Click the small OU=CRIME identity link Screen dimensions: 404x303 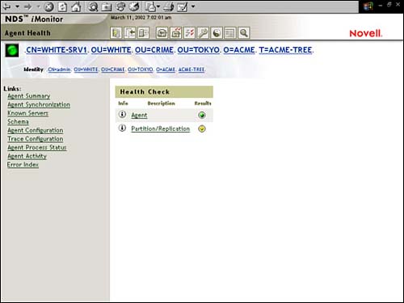[x=113, y=69]
